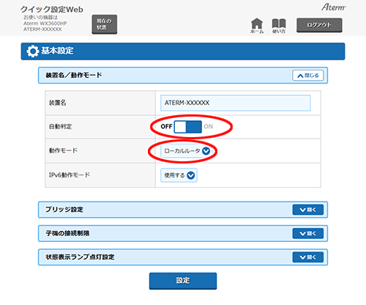Open the Home icon (ホーム)
Image resolution: width=366 pixels, height=305 pixels.
click(x=257, y=26)
